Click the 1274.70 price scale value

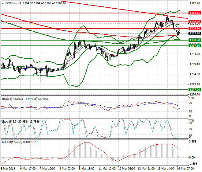pyautogui.click(x=195, y=94)
